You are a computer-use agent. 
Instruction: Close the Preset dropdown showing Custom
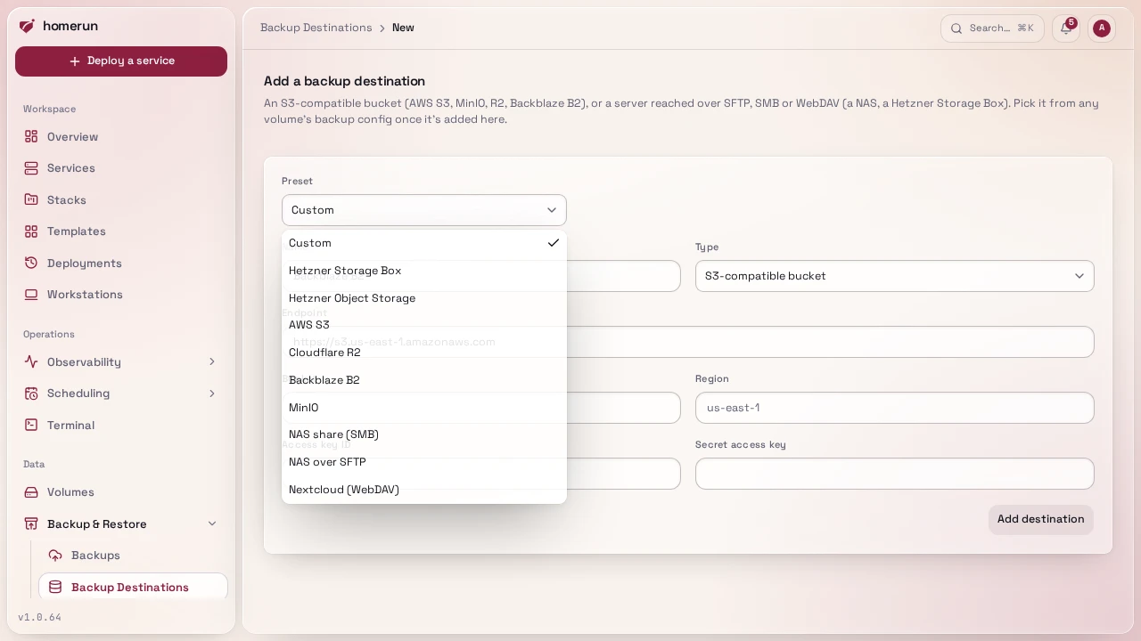(424, 210)
